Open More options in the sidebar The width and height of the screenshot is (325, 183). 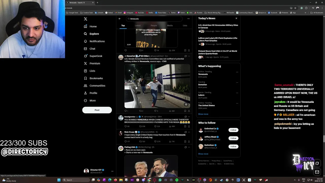tap(90, 100)
